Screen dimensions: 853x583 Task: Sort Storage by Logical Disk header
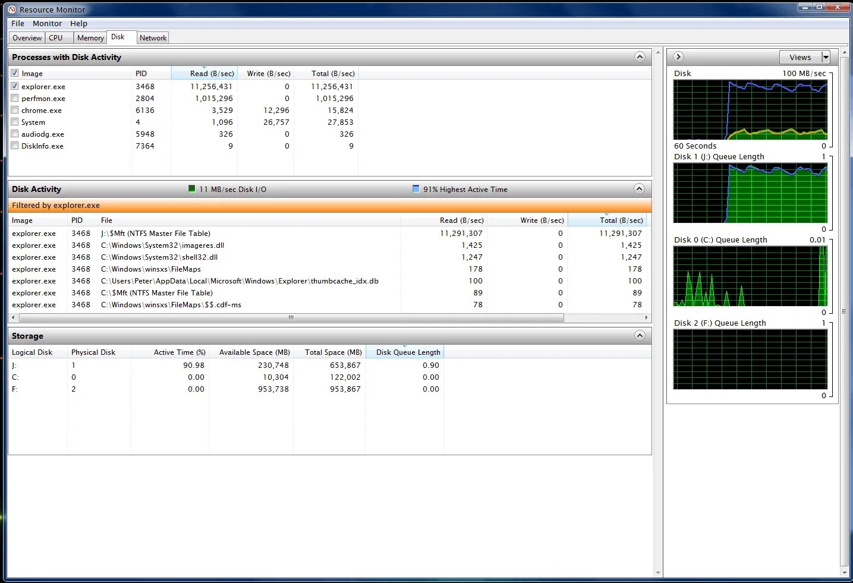(x=37, y=352)
